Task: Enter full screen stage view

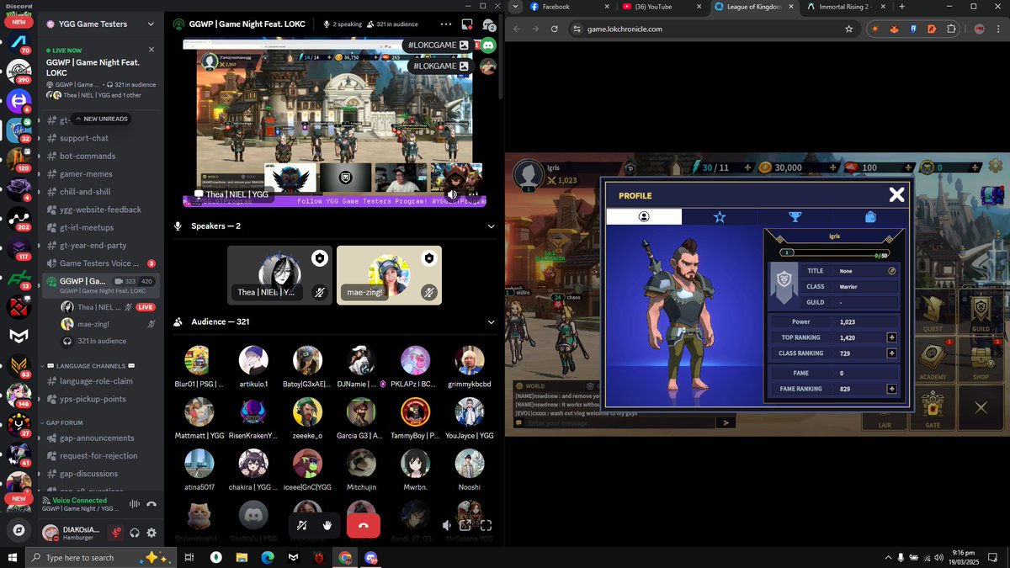Action: pos(486,525)
